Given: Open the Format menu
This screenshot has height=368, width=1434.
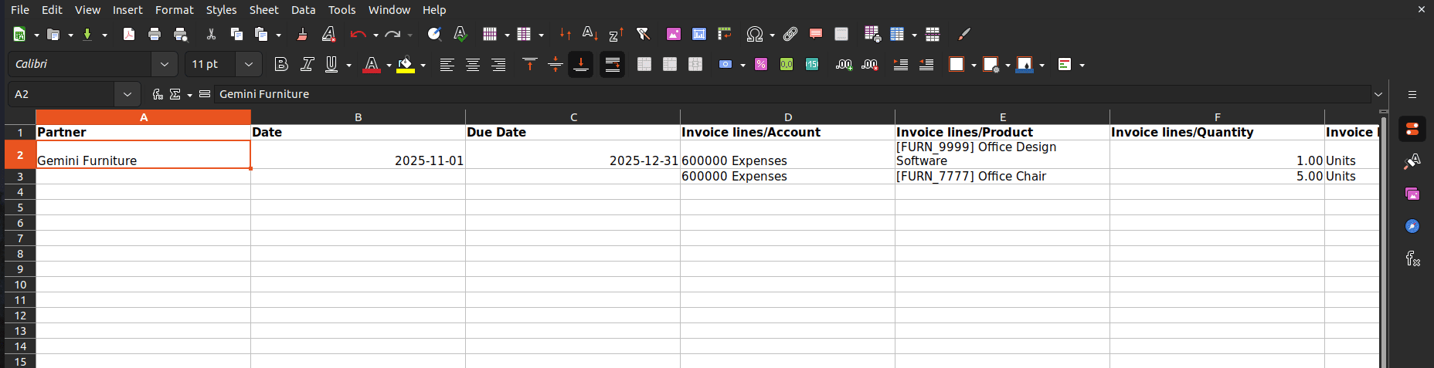Looking at the screenshot, I should coord(174,10).
